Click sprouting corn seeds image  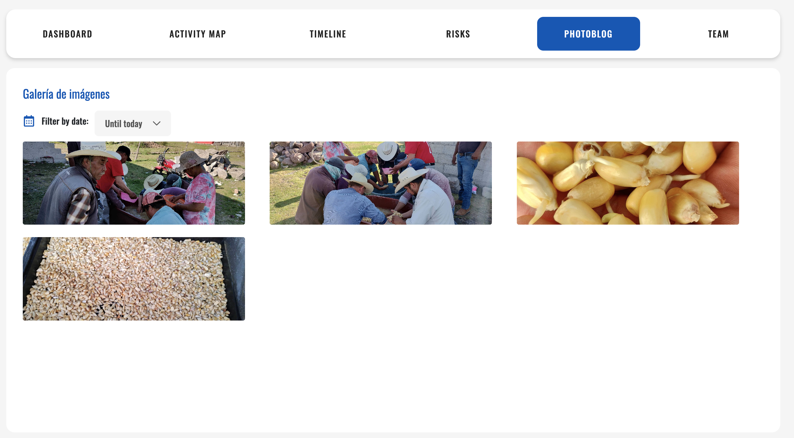pos(628,183)
